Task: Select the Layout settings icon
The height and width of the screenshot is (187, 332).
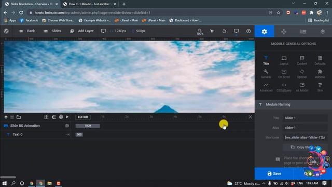Action: (x=284, y=60)
